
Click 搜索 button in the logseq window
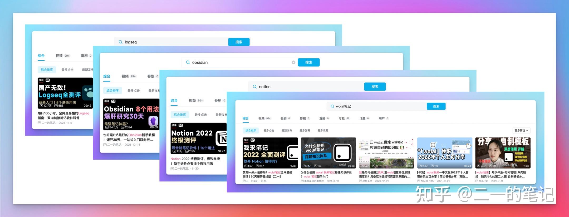[x=239, y=42]
